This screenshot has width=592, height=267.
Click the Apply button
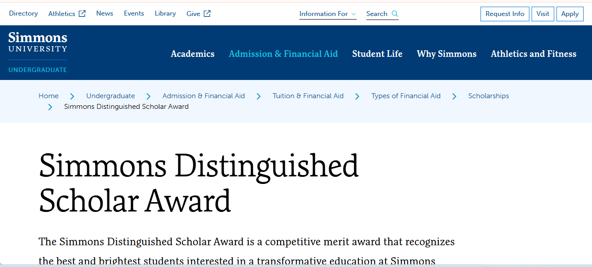(x=570, y=14)
